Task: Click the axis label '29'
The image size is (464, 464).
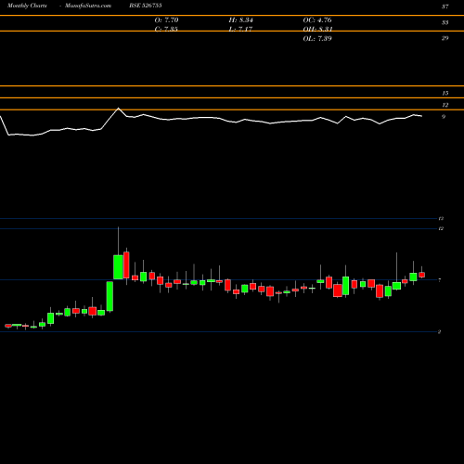Action: pos(445,38)
